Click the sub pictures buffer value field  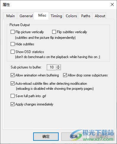point(52,67)
